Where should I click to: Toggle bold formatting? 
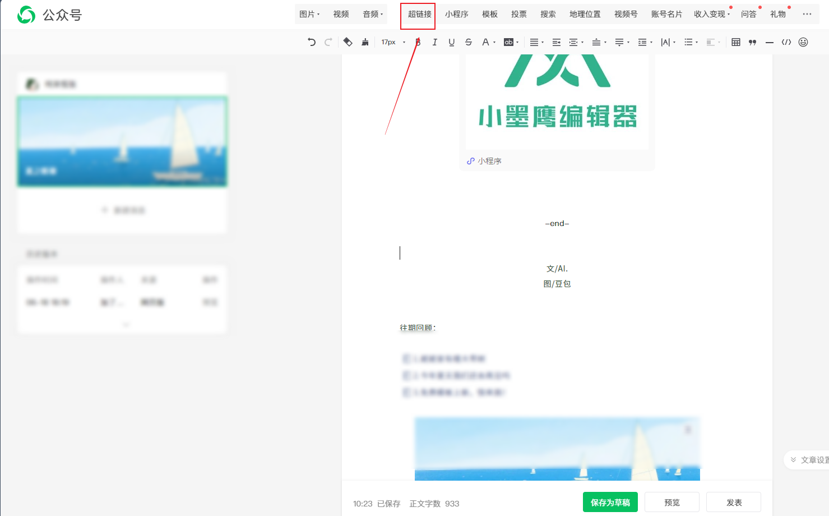point(418,42)
